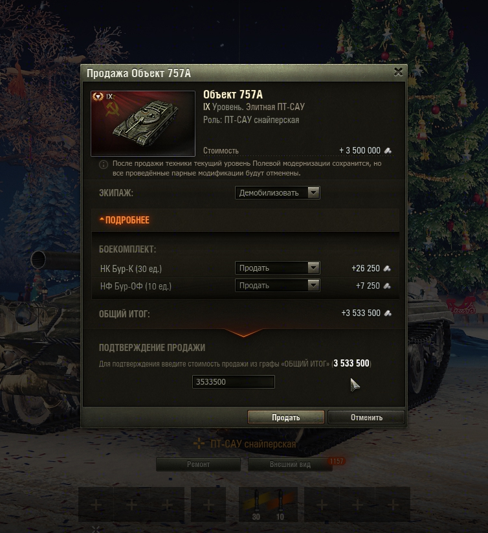Click the first empty equipment slot plus
Image resolution: width=488 pixels, height=533 pixels.
coord(96,505)
